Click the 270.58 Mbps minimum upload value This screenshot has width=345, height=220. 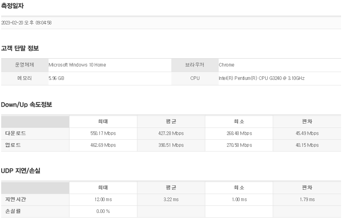239,145
